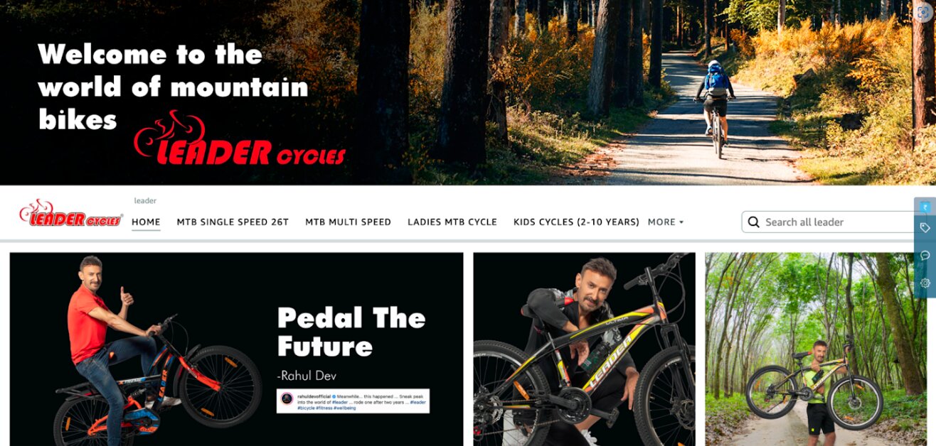Open the rahuldevofficial Instagram post snippet

353,401
